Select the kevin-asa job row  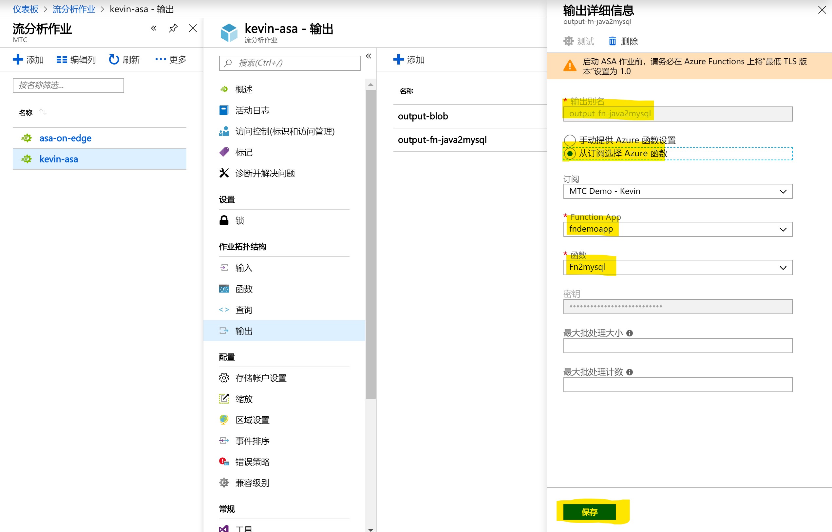[x=100, y=159]
